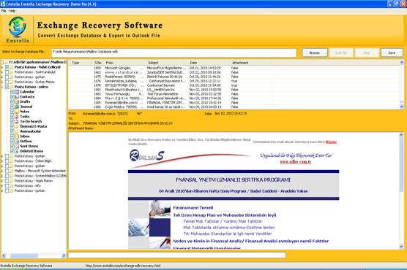Click the Calendar folder icon
407x270 pixels.
[x=17, y=92]
